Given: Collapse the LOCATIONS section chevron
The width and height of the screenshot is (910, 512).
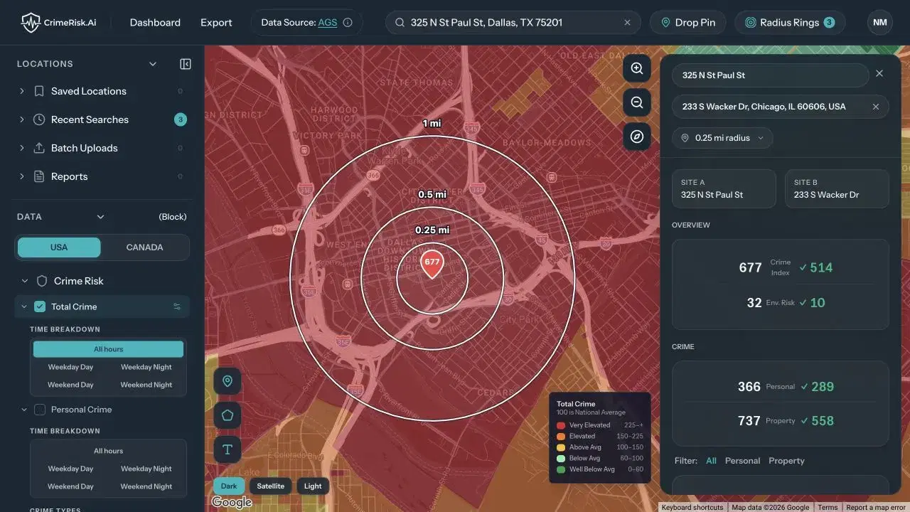Looking at the screenshot, I should pos(153,64).
